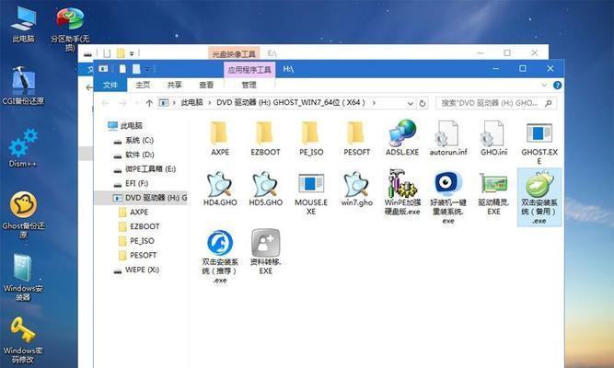This screenshot has height=368, width=614.
Task: Select the MOUSE.EXE file
Action: (311, 193)
